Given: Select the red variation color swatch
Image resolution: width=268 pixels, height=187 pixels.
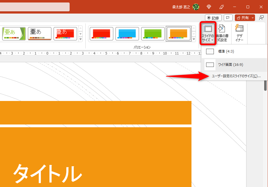Looking at the screenshot, I should point(101,33).
